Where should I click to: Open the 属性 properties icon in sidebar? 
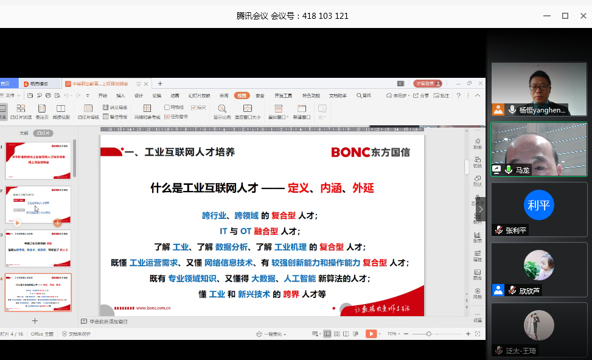[x=478, y=255]
